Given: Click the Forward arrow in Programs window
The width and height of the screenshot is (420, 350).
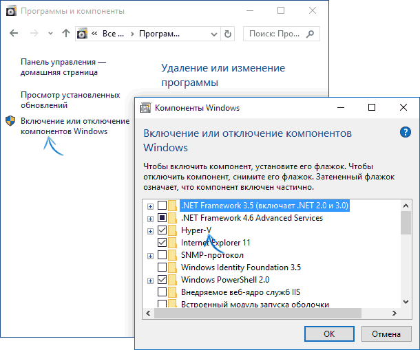Looking at the screenshot, I should [x=34, y=33].
